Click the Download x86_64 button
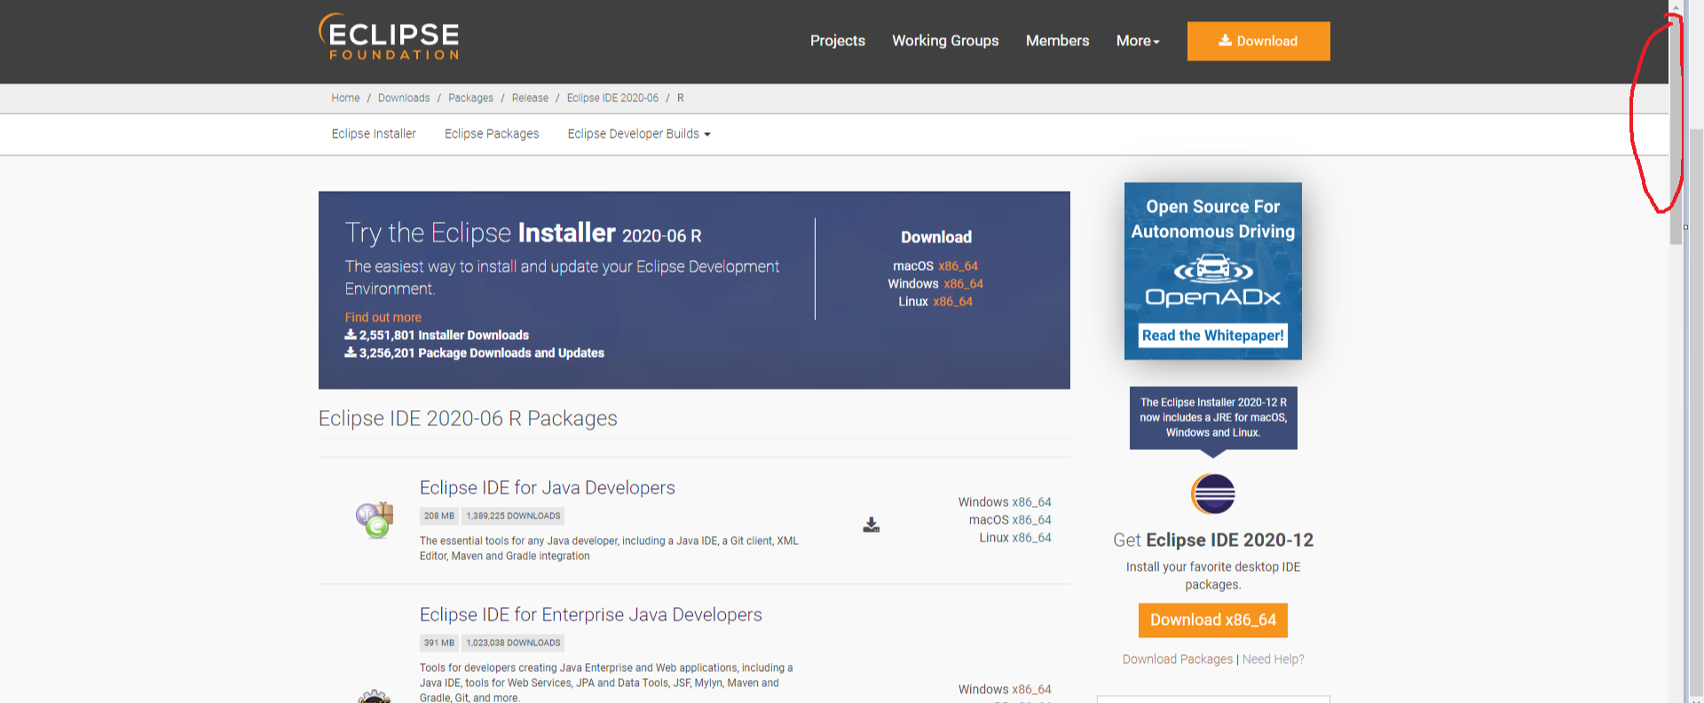Viewport: 1704px width, 703px height. [x=1213, y=620]
